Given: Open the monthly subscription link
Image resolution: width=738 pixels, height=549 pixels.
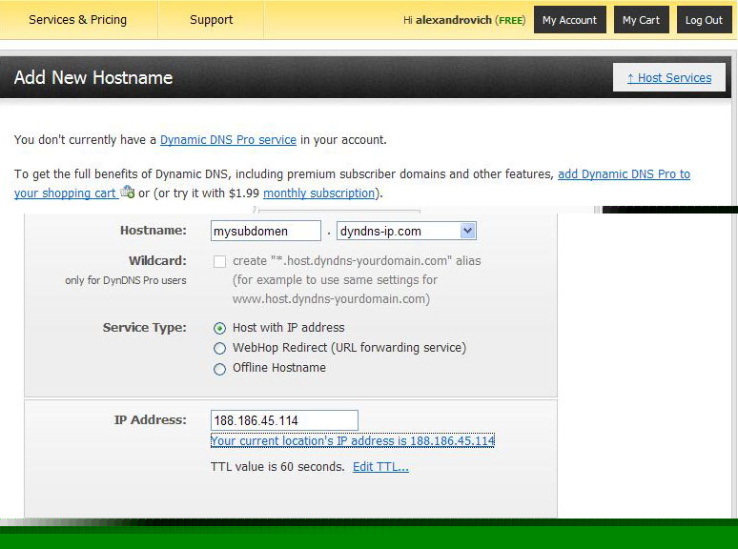Looking at the screenshot, I should pyautogui.click(x=318, y=193).
